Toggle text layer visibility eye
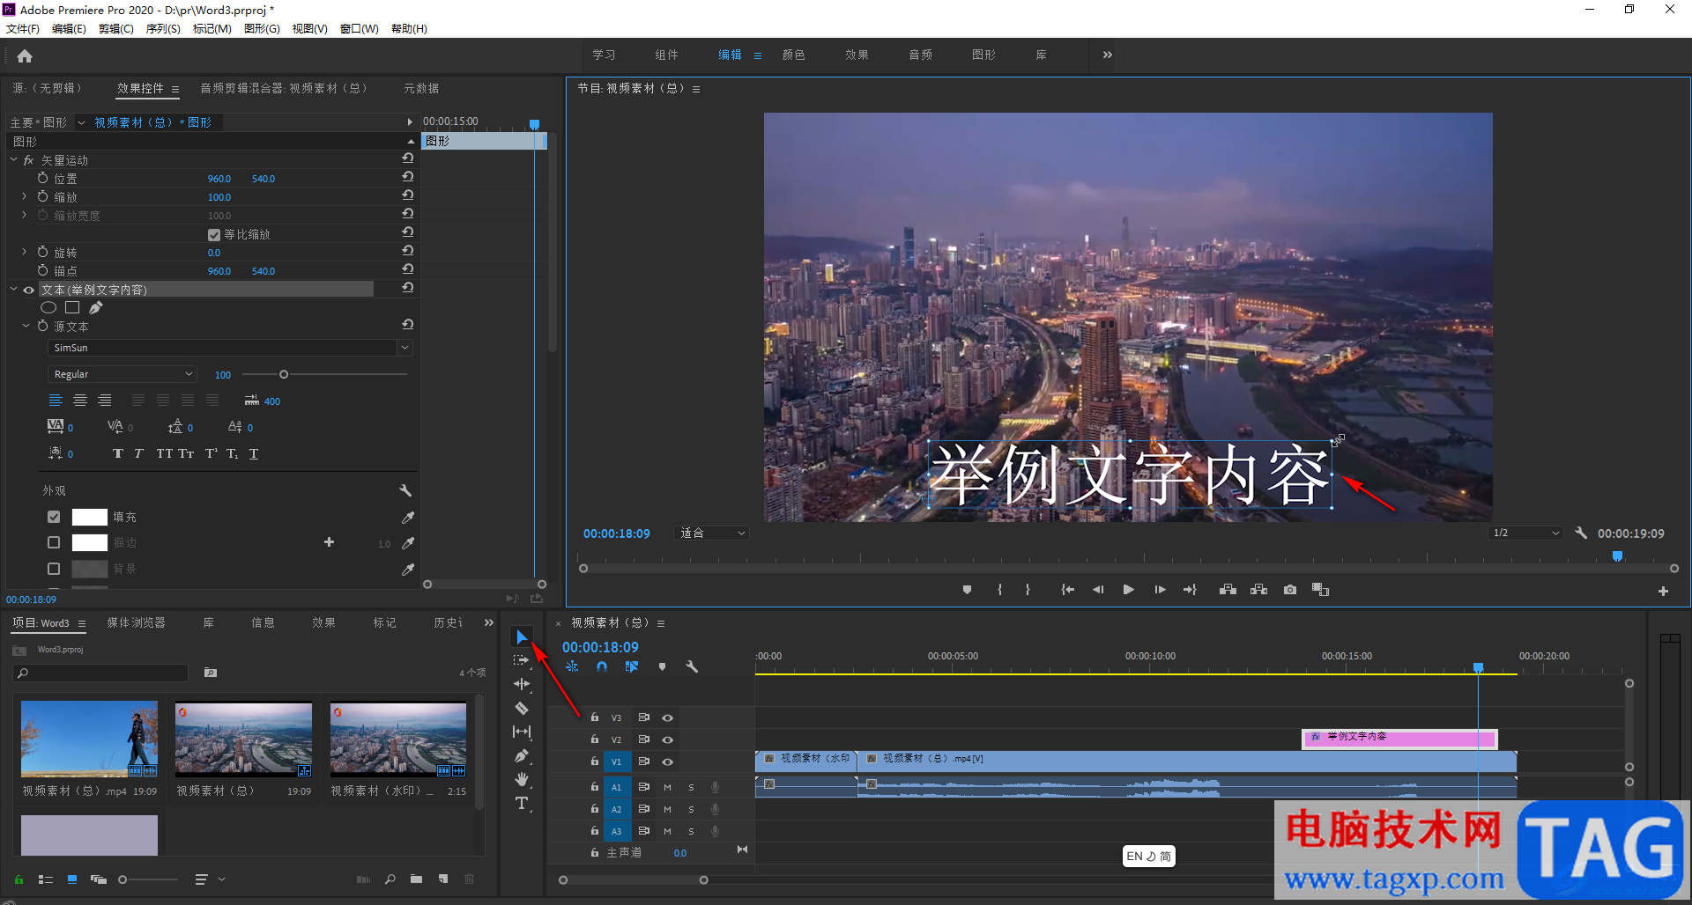The height and width of the screenshot is (905, 1692). [29, 290]
